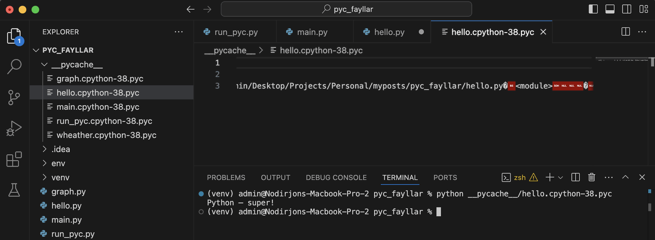Switch to the run_pyc.py tab
The width and height of the screenshot is (655, 240).
point(235,32)
